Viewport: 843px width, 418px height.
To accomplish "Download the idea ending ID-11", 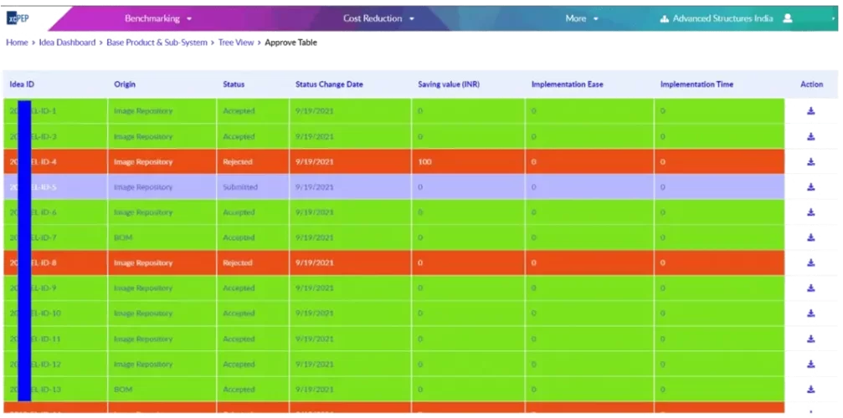I will click(x=811, y=339).
